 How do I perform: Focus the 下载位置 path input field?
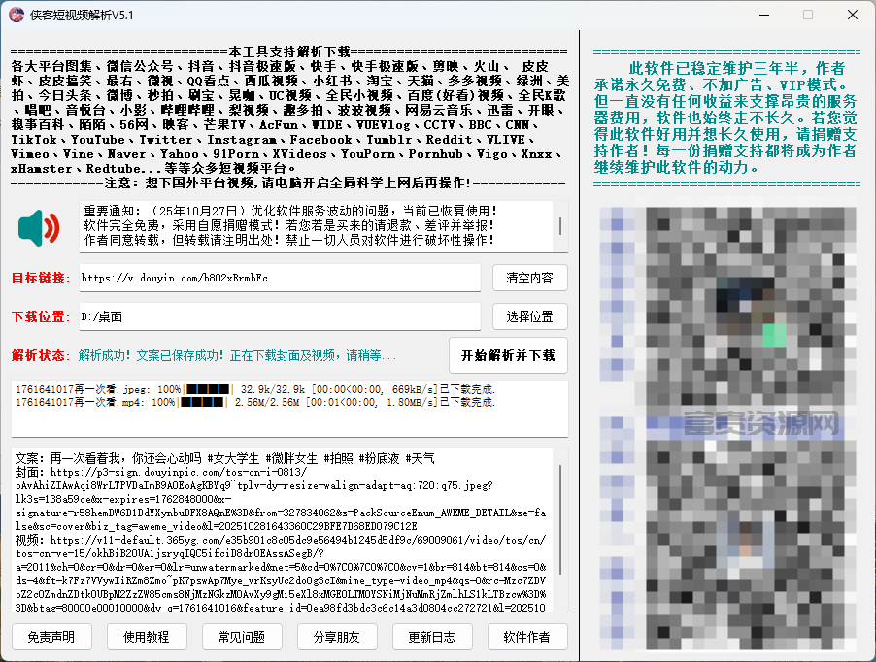(280, 316)
